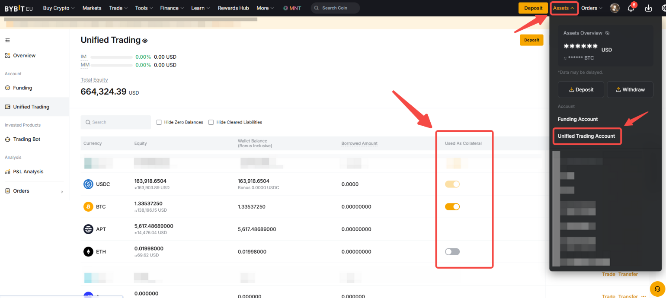The image size is (666, 298).
Task: Open the Orders dropdown in top bar
Action: pos(591,8)
